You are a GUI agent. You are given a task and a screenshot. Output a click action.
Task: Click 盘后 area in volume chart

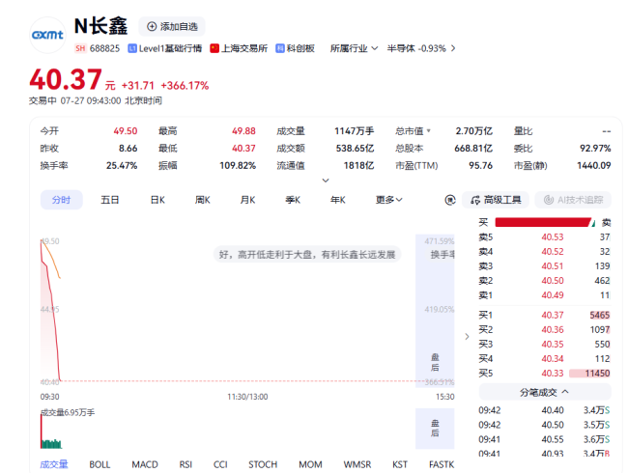coord(435,428)
